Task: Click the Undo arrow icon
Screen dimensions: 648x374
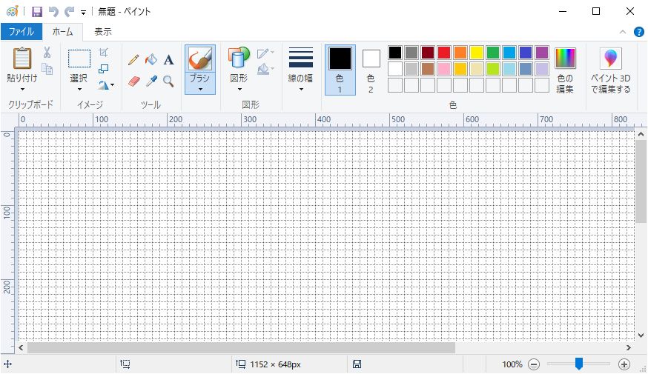Action: (53, 12)
